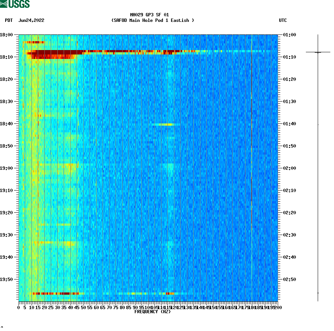Select the green USGS header banner

click(x=17, y=4)
